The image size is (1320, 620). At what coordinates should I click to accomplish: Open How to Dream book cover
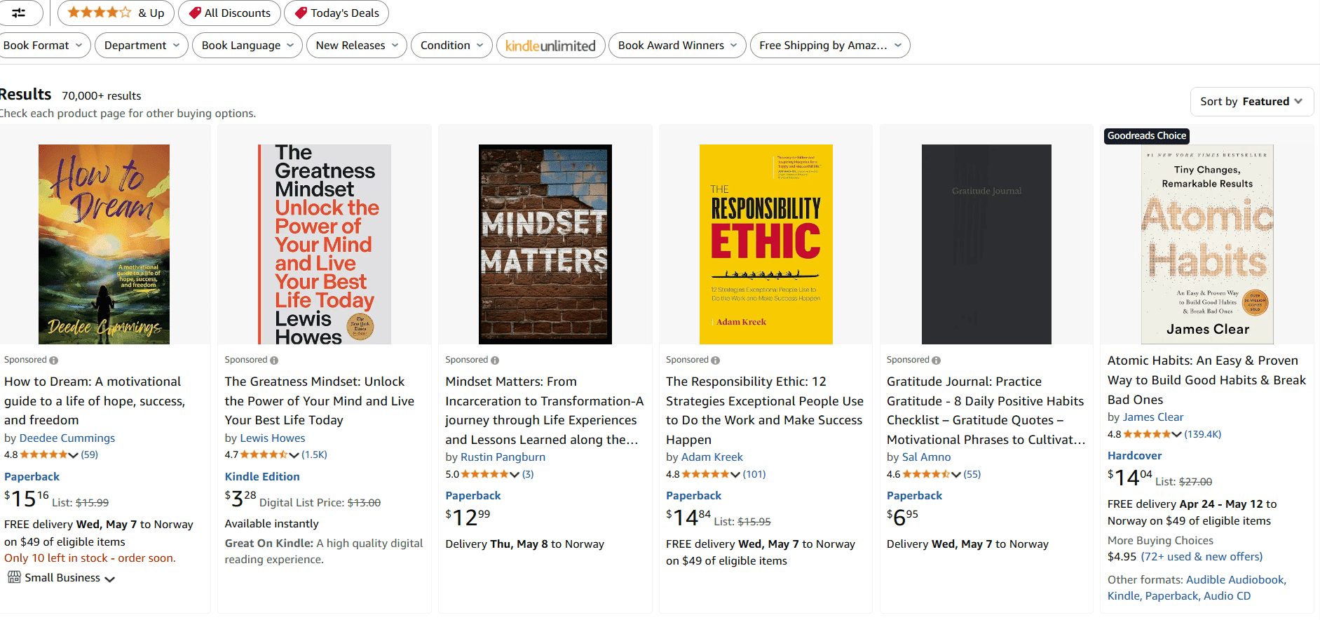104,244
